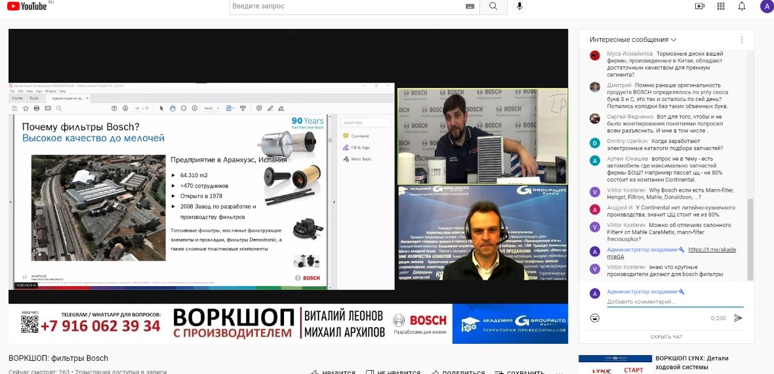Switch to Acrobat Home tab
This screenshot has width=774, height=374.
click(17, 98)
